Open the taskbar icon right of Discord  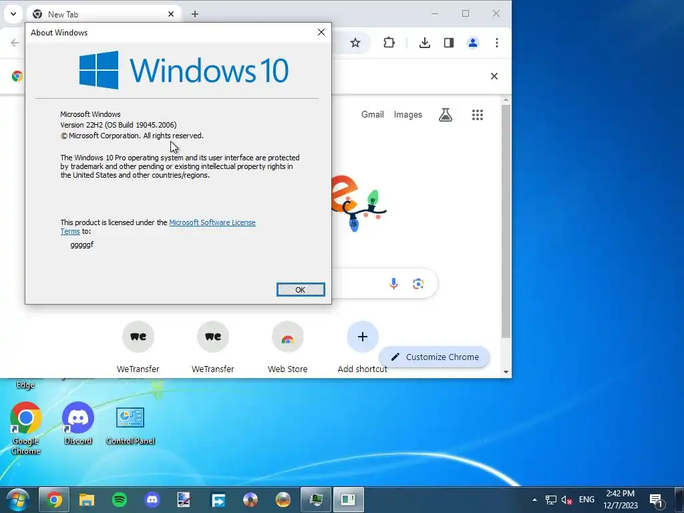click(x=184, y=500)
